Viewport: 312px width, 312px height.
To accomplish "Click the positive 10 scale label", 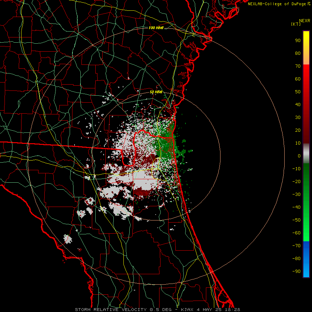I will [x=298, y=143].
